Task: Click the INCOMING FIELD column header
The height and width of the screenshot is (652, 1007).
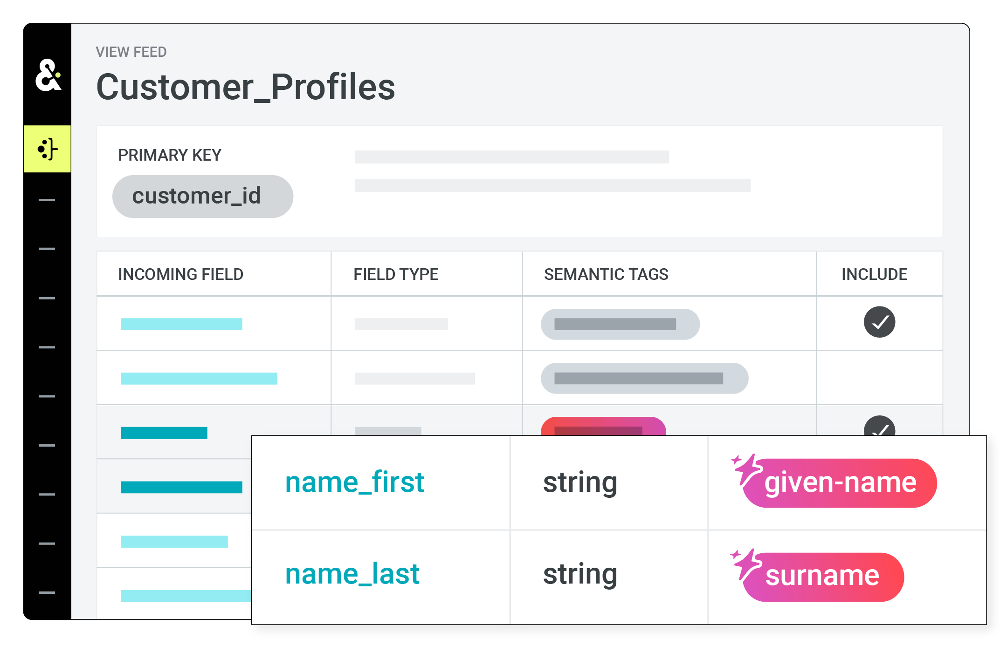Action: 180,274
